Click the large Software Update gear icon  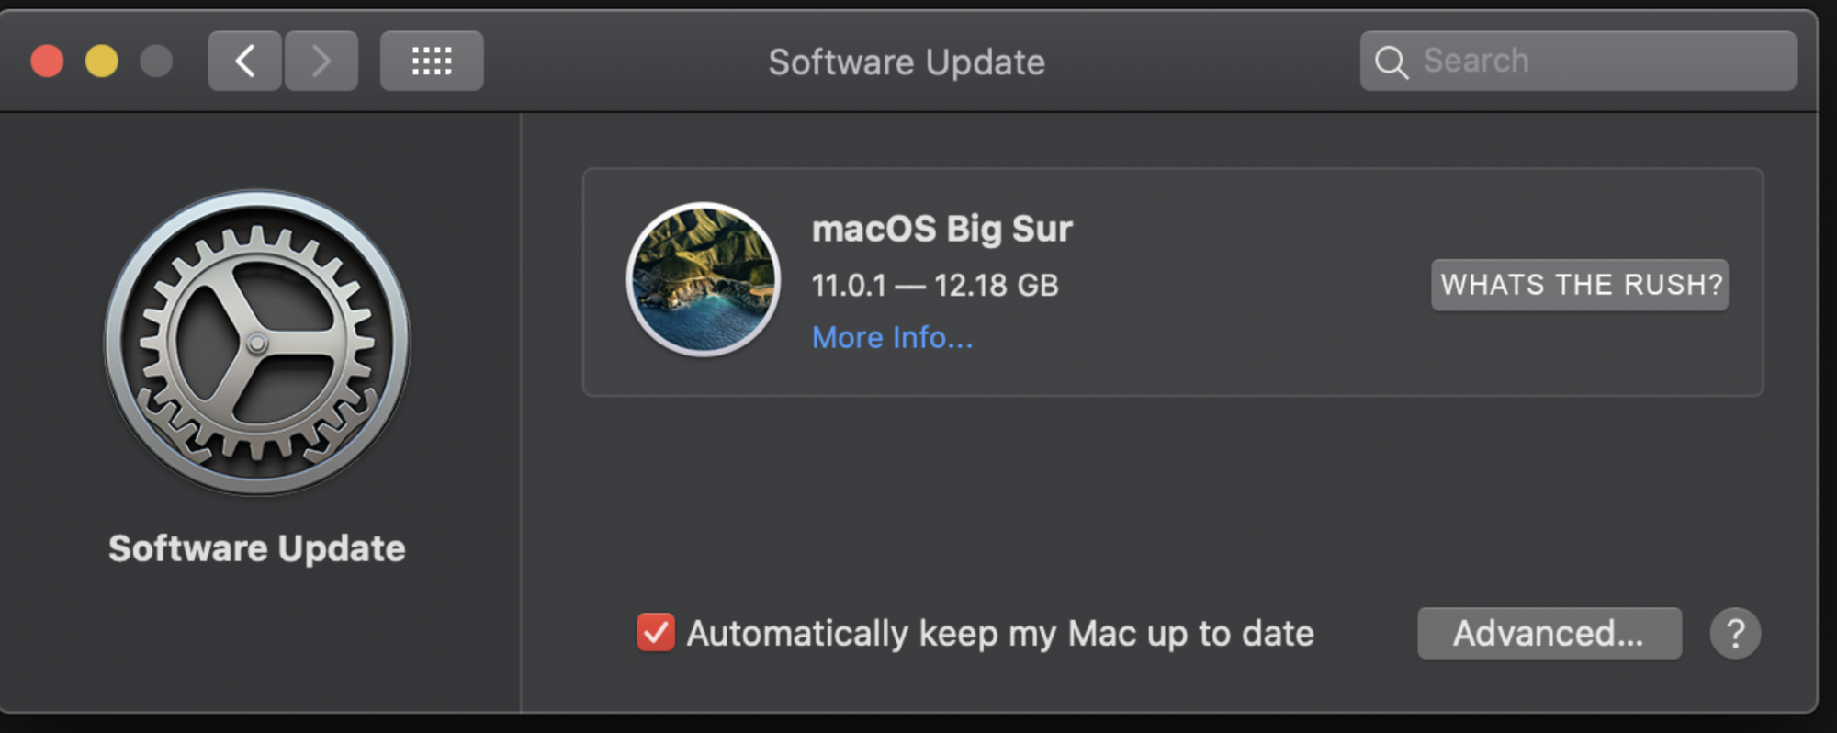pyautogui.click(x=257, y=343)
